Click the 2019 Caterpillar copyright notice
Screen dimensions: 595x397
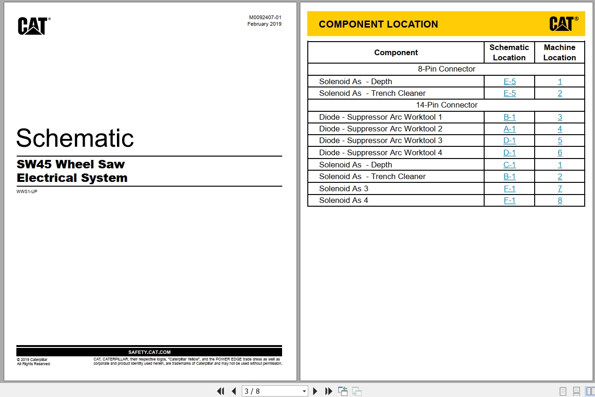(33, 361)
